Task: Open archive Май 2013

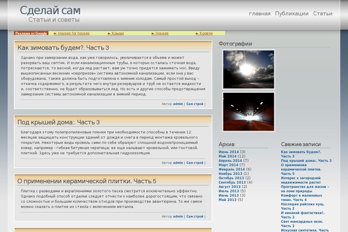Action: [227, 200]
